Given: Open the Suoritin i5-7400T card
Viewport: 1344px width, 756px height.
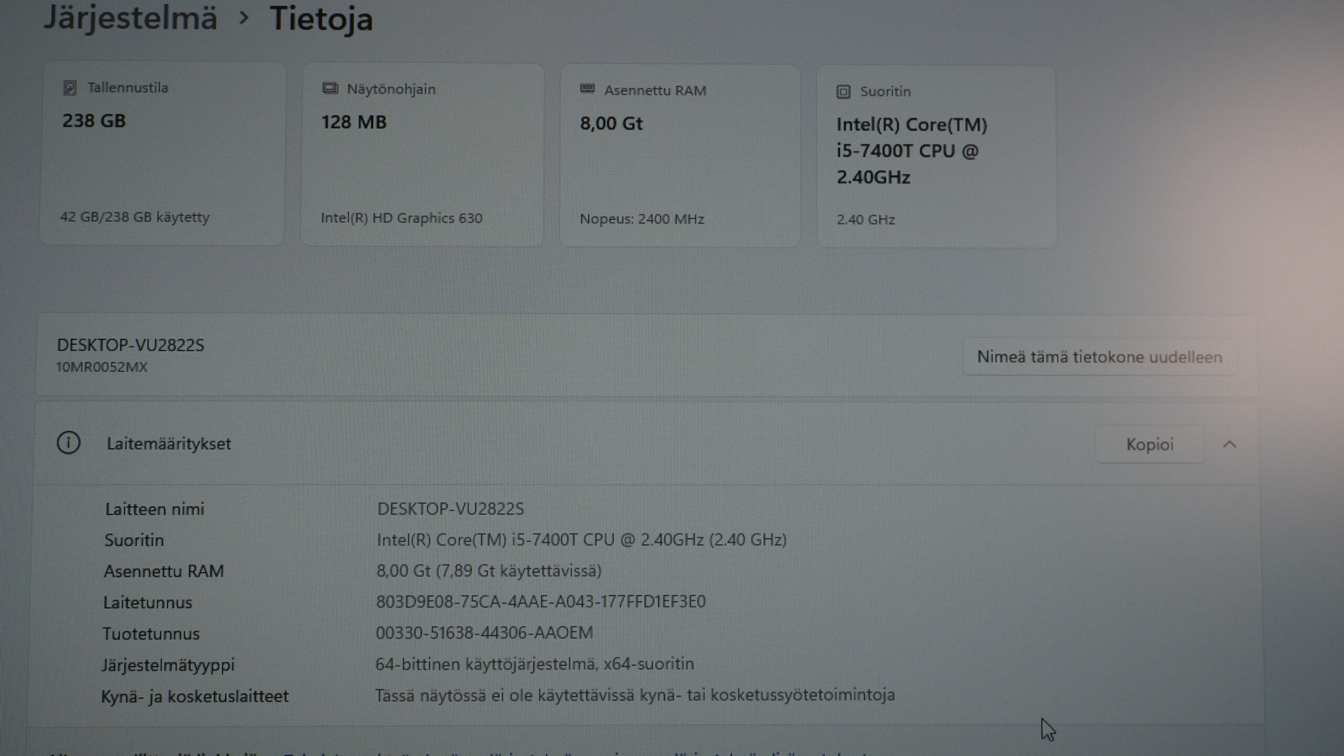Looking at the screenshot, I should 936,157.
